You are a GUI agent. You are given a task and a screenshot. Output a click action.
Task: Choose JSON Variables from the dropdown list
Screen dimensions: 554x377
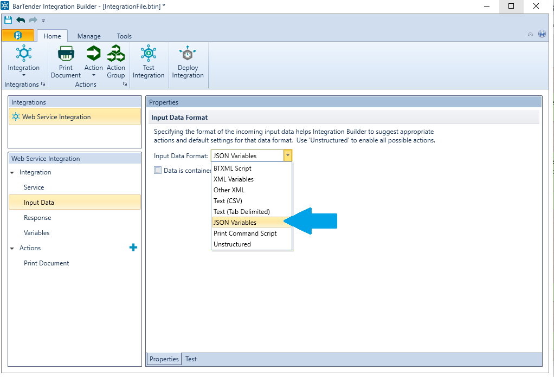tap(252, 223)
